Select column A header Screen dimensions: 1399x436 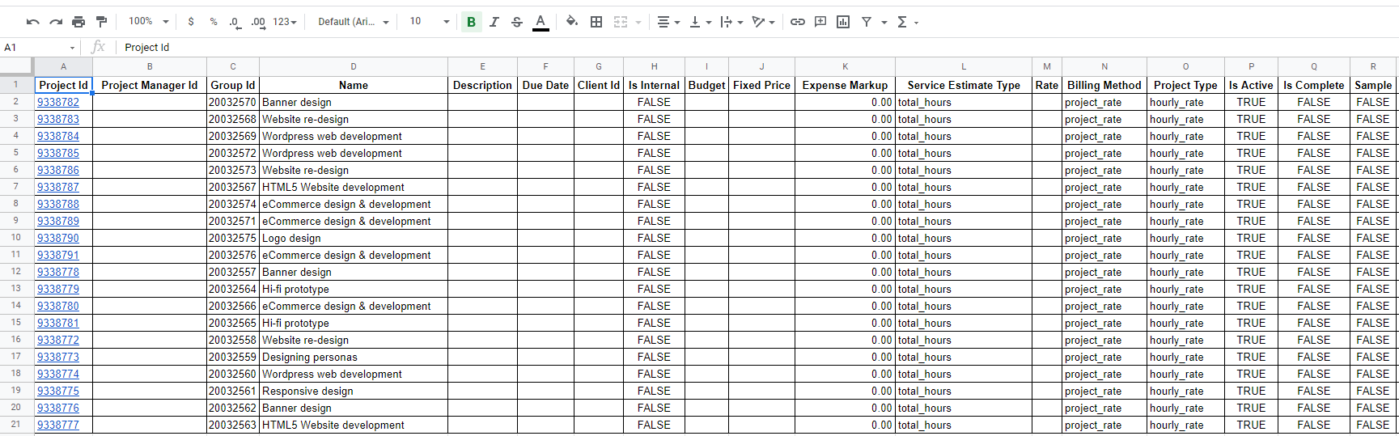[x=63, y=66]
